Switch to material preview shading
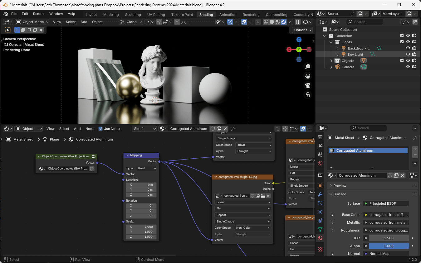This screenshot has width=421, height=263. [278, 22]
